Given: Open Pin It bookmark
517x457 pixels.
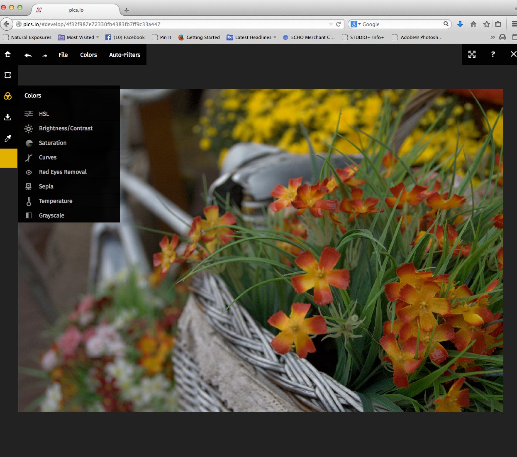Looking at the screenshot, I should point(161,37).
